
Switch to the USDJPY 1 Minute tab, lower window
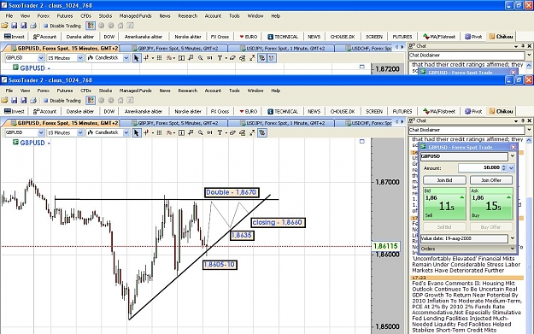pyautogui.click(x=281, y=123)
